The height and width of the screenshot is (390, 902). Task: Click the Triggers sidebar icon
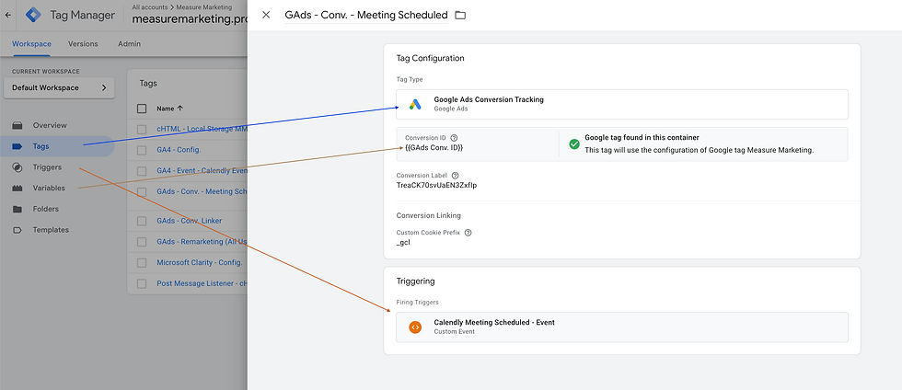(x=17, y=167)
